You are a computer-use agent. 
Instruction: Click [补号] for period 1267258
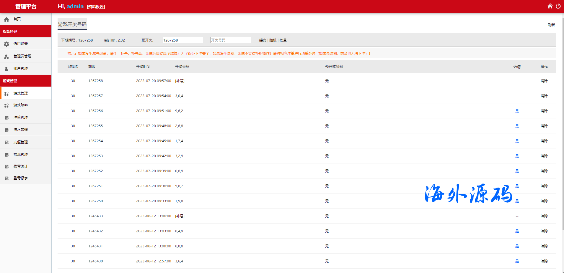coord(180,81)
